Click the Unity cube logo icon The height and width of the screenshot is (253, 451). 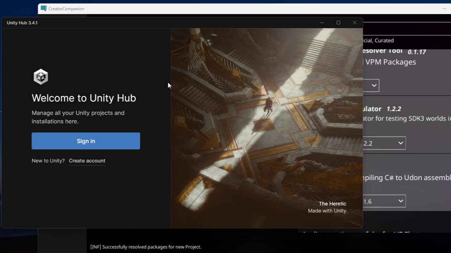(41, 76)
